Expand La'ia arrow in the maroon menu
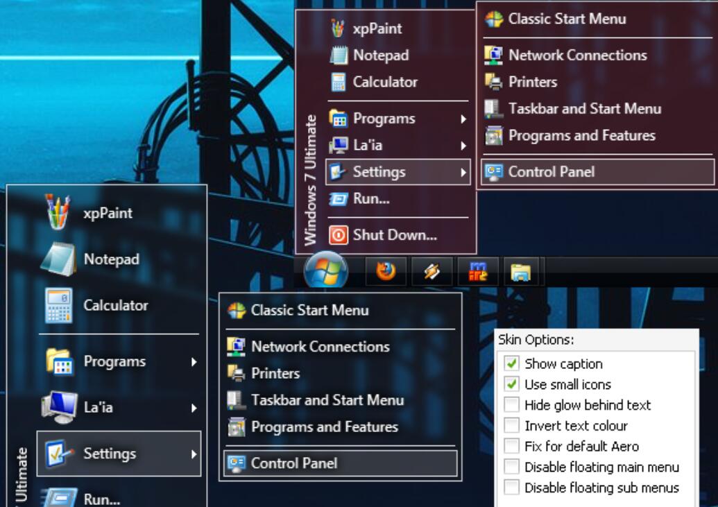Image resolution: width=718 pixels, height=507 pixels. click(x=463, y=146)
